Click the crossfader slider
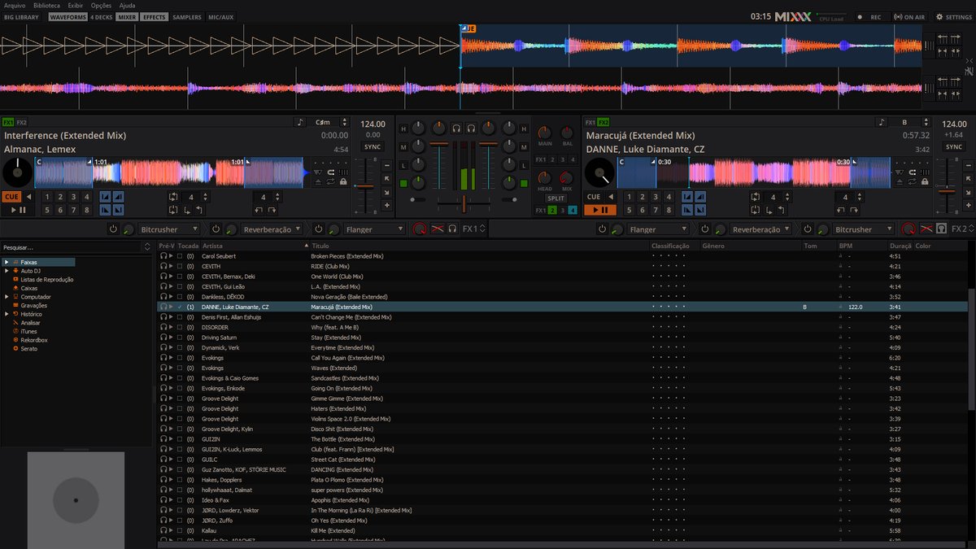Image resolution: width=976 pixels, height=549 pixels. click(464, 203)
